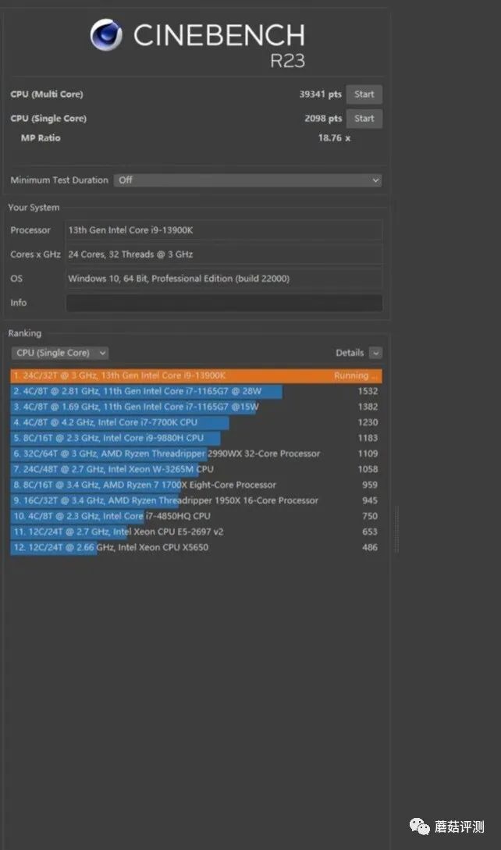Select ranking row Intel Xeon X5650
This screenshot has height=850, width=501.
pyautogui.click(x=197, y=547)
